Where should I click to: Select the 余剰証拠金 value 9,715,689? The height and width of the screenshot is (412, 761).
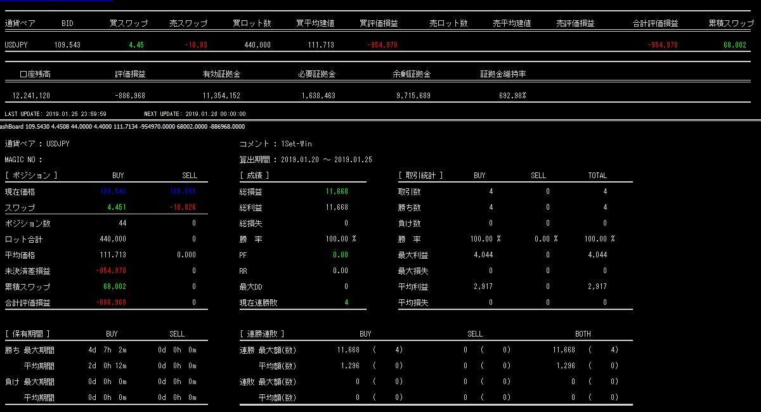point(412,96)
